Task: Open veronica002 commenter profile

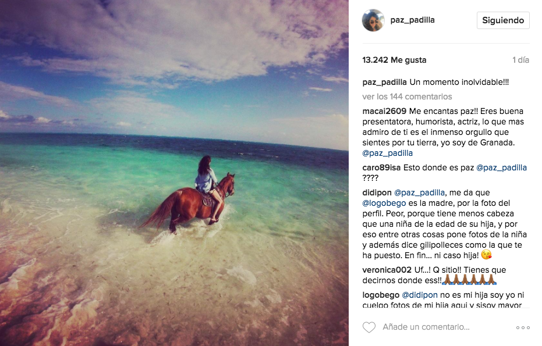Action: coord(387,270)
